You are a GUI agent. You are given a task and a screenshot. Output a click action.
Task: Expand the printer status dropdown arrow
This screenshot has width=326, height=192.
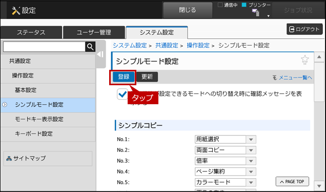(x=269, y=16)
